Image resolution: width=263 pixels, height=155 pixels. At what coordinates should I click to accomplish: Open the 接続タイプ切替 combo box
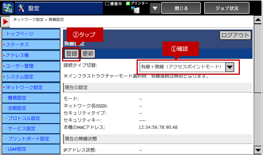coord(187,67)
